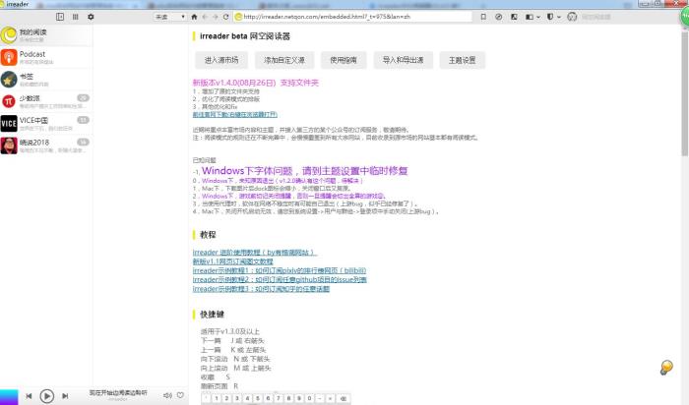
Task: Toggle the volume speaker icon
Action: [167, 395]
